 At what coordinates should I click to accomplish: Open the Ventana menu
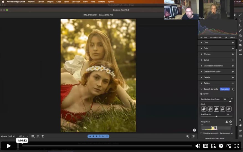coord(101,2)
